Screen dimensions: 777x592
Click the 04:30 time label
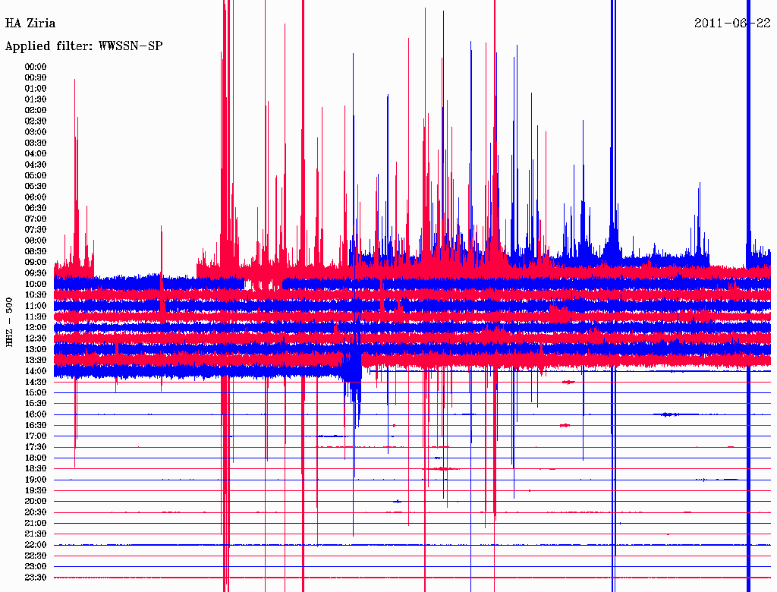click(36, 165)
